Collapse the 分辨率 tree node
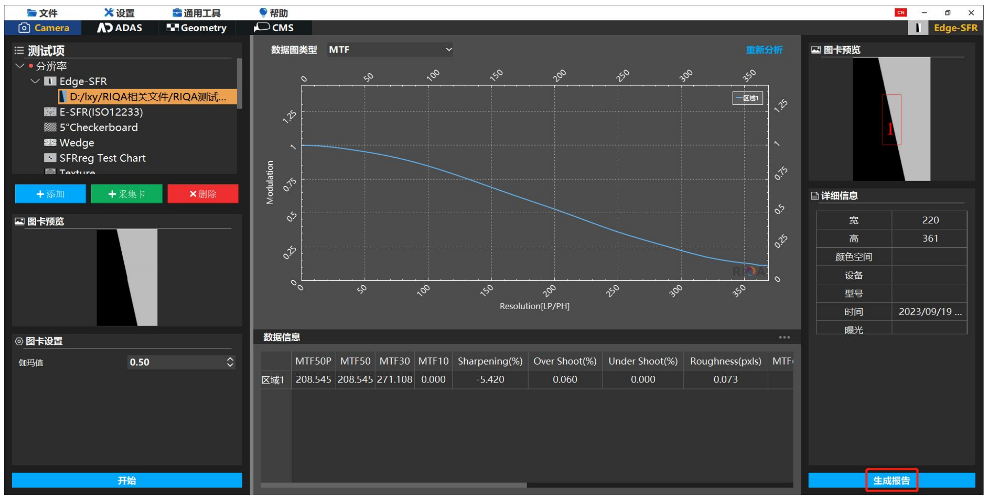The width and height of the screenshot is (985, 496). point(20,66)
